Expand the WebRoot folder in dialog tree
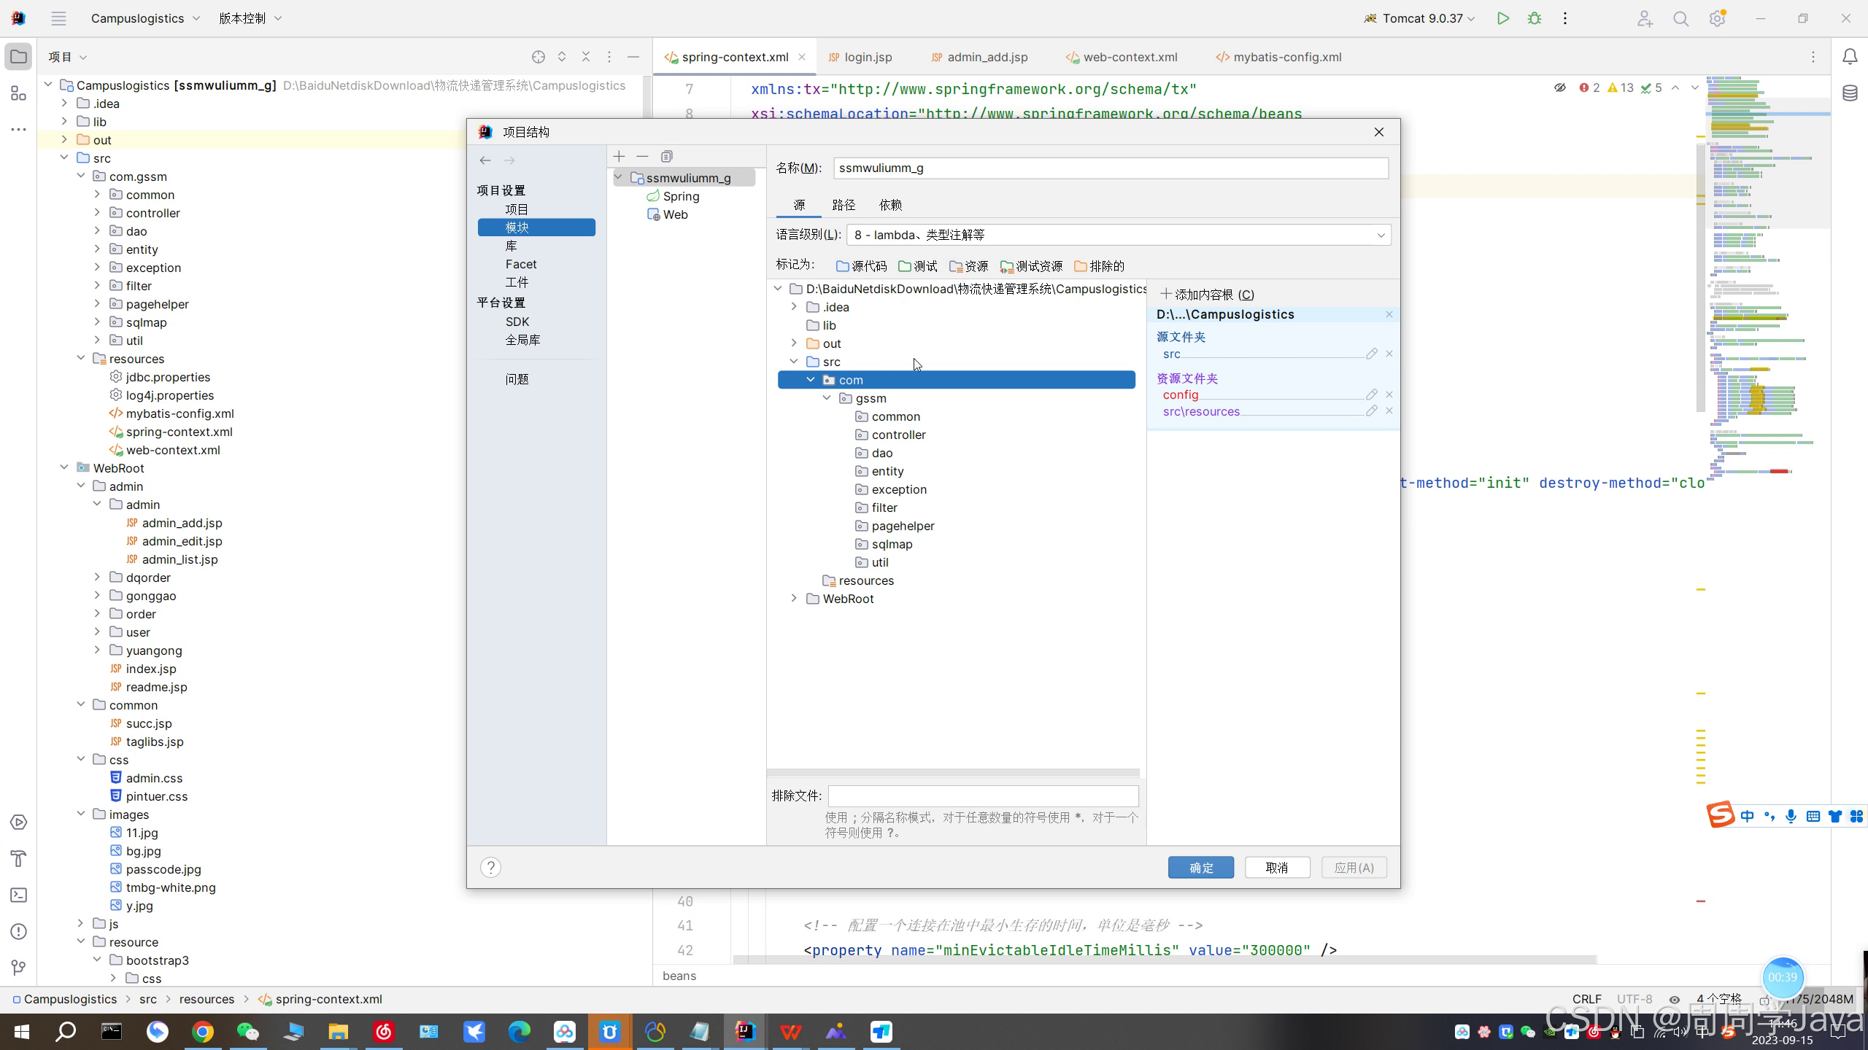1868x1050 pixels. point(794,599)
